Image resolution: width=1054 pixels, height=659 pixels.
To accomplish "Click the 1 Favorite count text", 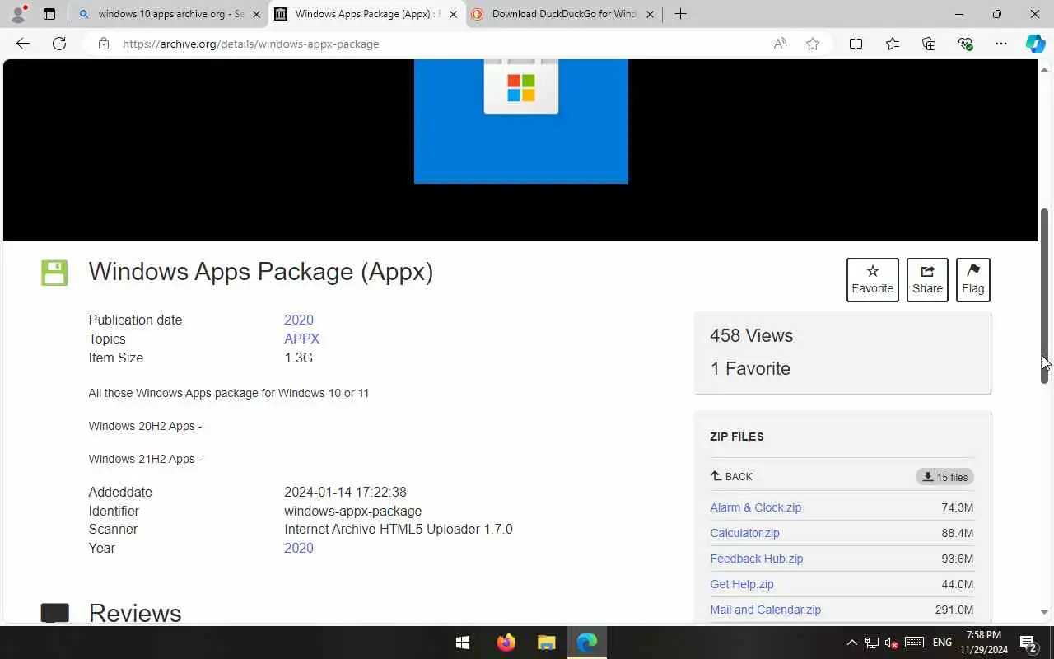I will click(x=750, y=368).
